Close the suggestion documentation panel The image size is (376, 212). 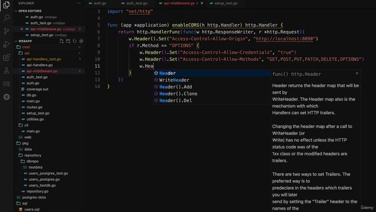[357, 73]
